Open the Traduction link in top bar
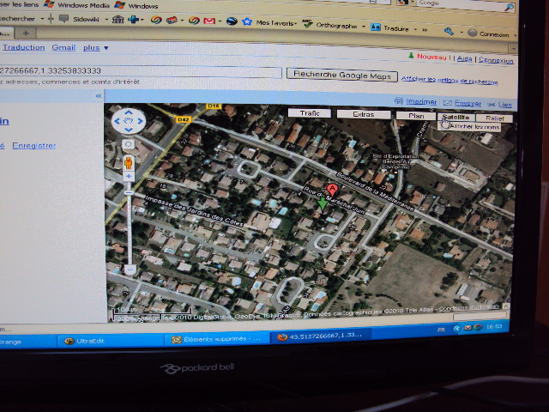The height and width of the screenshot is (412, 549). 23,48
